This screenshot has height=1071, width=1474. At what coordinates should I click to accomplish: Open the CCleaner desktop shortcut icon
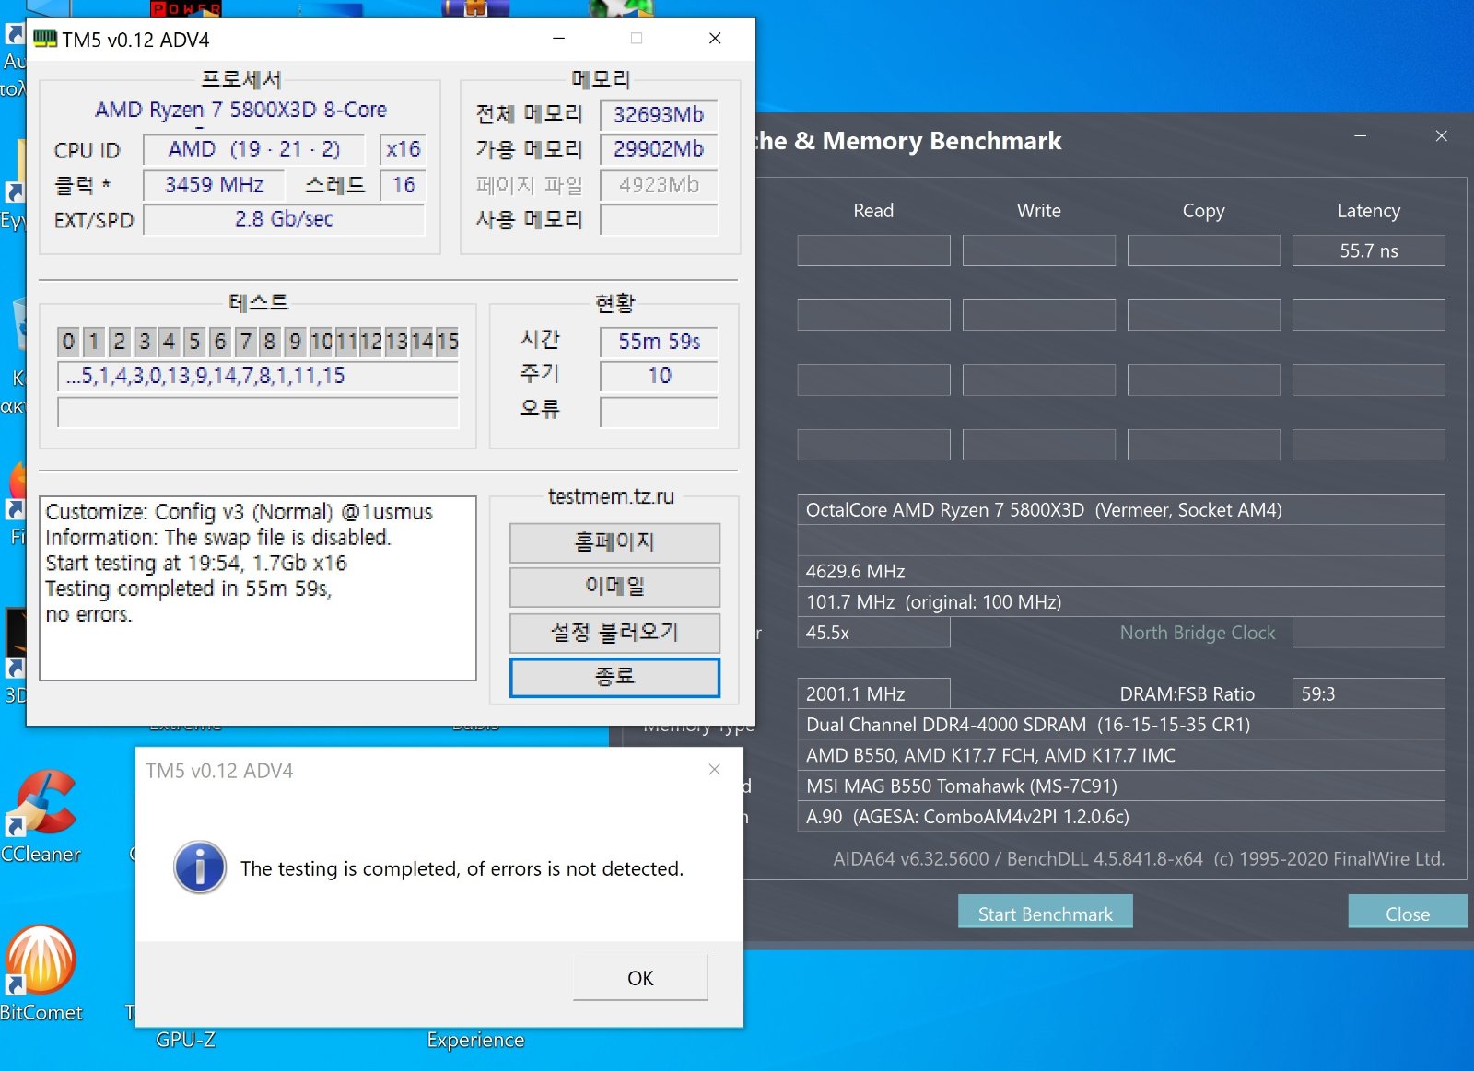41,803
